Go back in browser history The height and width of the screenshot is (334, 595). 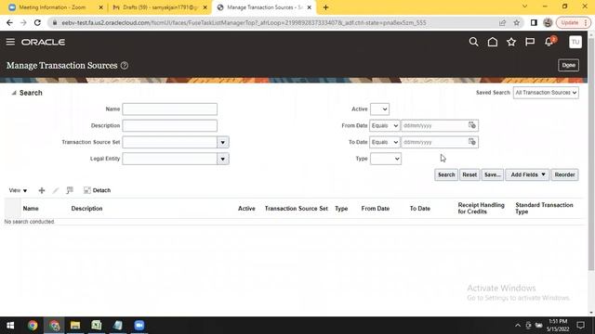10,22
